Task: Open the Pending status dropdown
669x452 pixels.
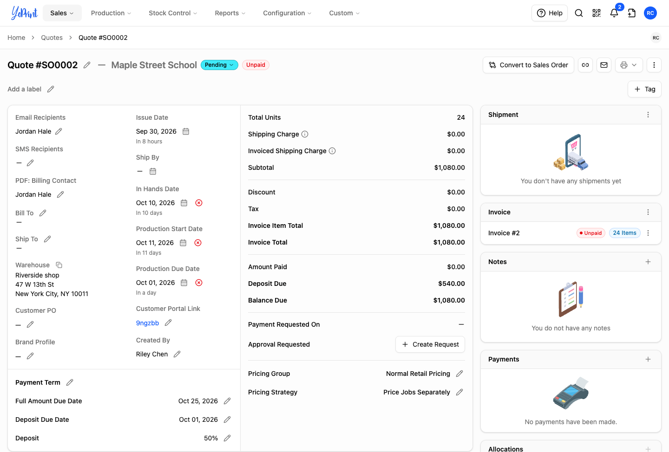Action: pos(219,65)
